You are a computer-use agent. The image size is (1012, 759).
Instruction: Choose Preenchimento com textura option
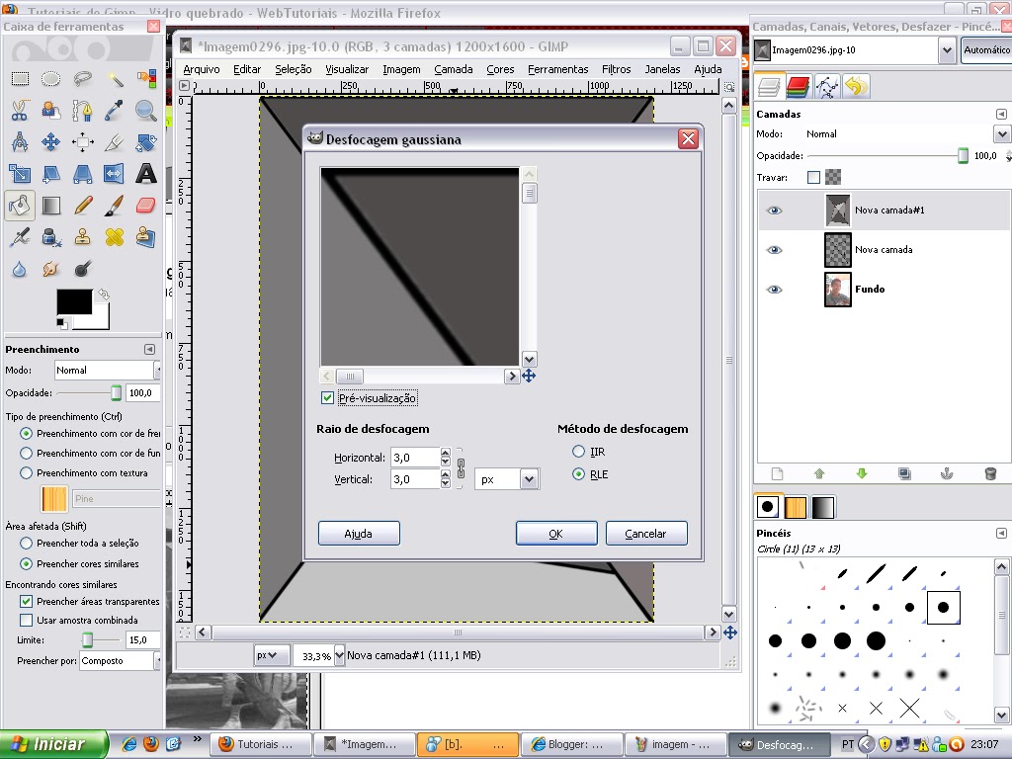(x=27, y=472)
